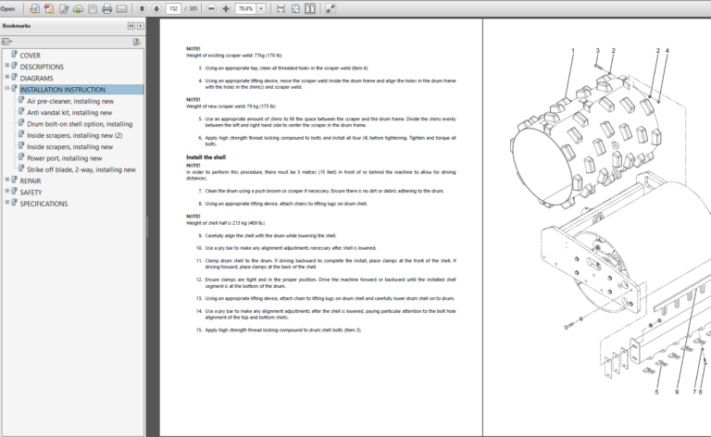Open the zoom level dropdown arrow
The height and width of the screenshot is (437, 711).
coord(261,8)
